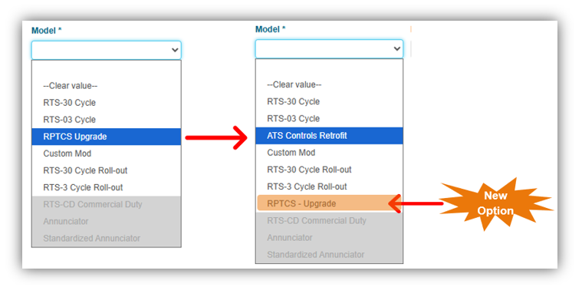Select RTS-03 Cycle in right list
582x287 pixels.
tap(329, 118)
